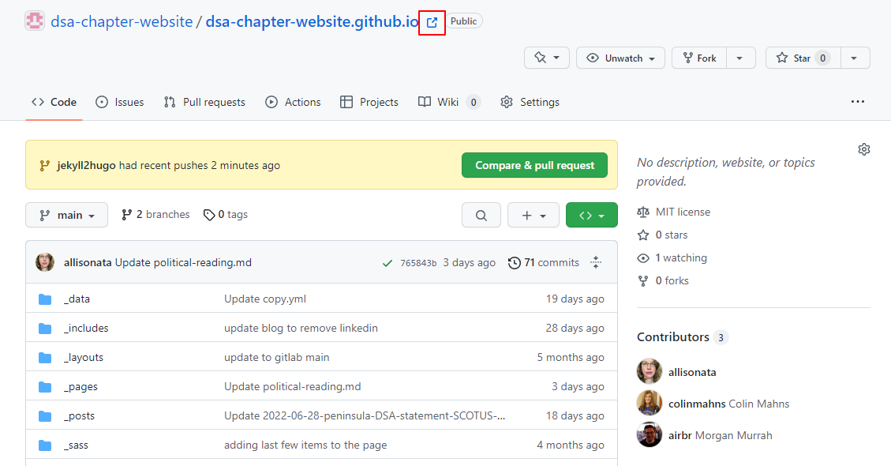The width and height of the screenshot is (891, 466).
Task: Click the dsa-chapter-website organization avatar
Action: pyautogui.click(x=35, y=21)
